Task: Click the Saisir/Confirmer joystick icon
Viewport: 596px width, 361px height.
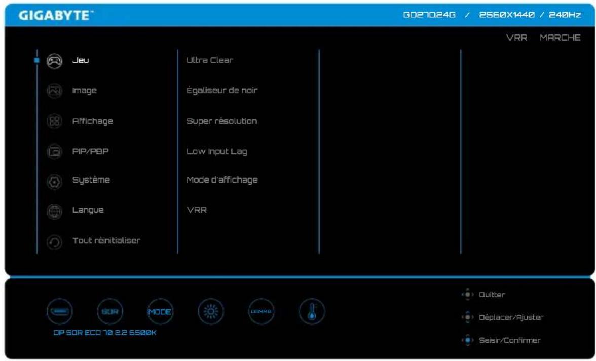Action: 467,340
